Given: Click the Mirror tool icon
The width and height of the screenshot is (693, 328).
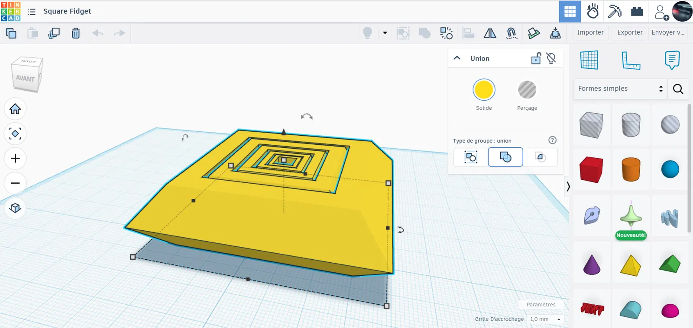Looking at the screenshot, I should (x=490, y=33).
